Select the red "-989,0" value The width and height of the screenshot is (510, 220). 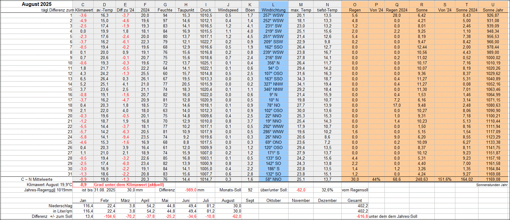click(x=190, y=190)
